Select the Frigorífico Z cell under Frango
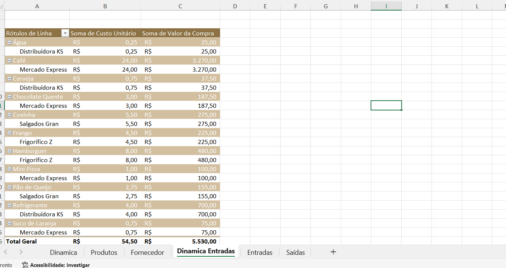 pyautogui.click(x=37, y=142)
